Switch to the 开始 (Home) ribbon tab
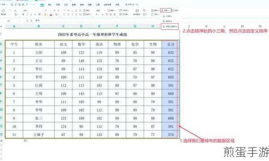Image resolution: width=269 pixels, height=161 pixels. pos(42,5)
